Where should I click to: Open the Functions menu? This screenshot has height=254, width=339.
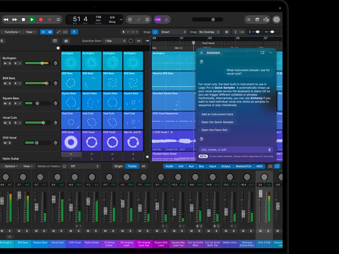tap(13, 32)
